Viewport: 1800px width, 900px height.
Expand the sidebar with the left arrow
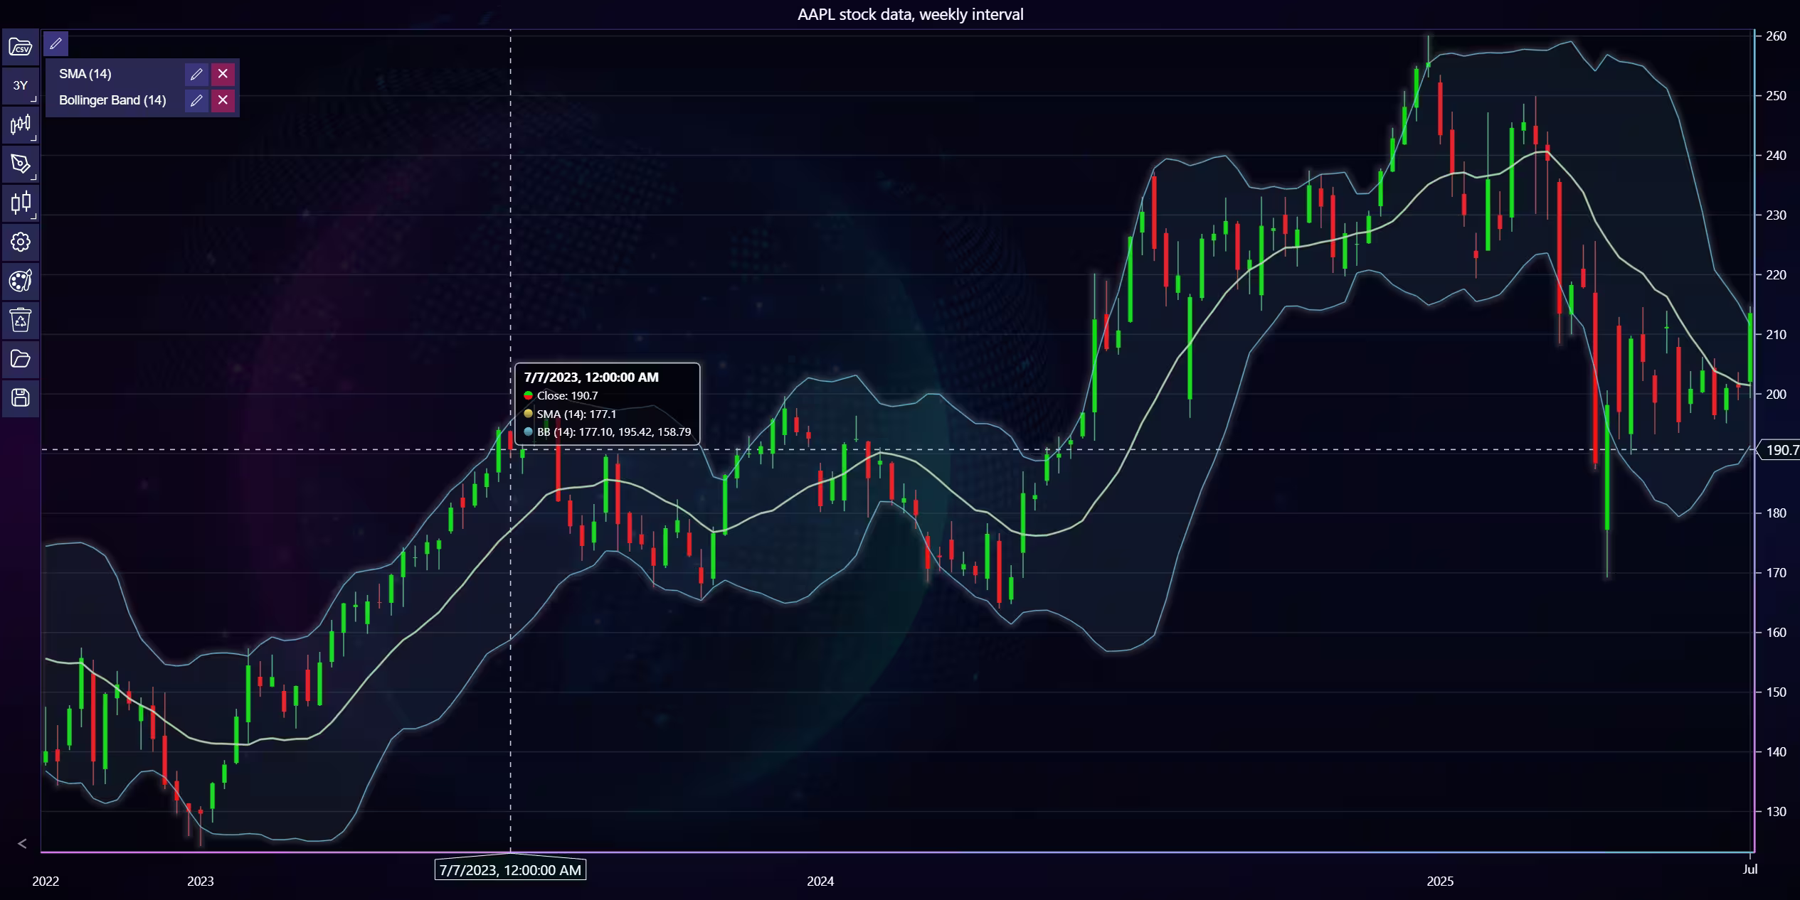point(22,844)
